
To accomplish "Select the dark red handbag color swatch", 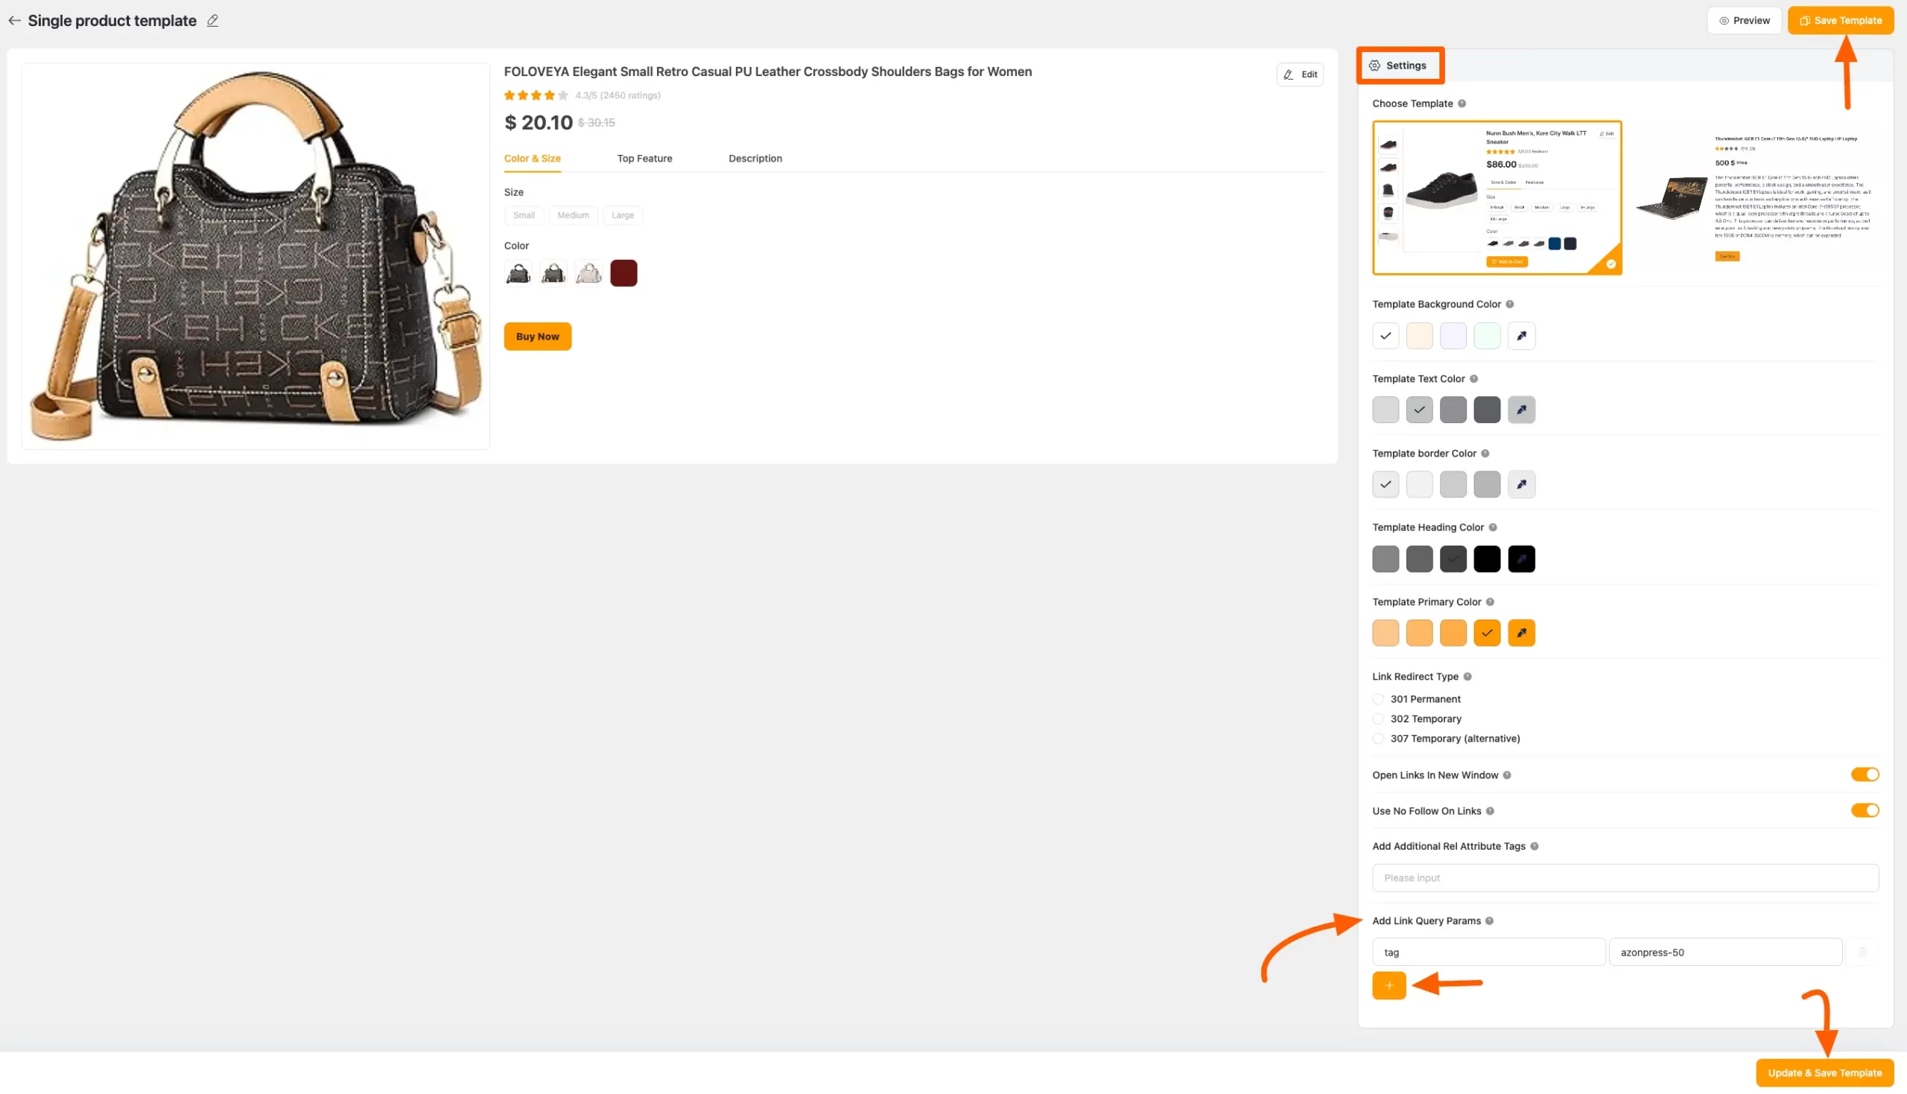I will (x=623, y=272).
